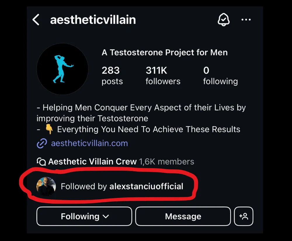The height and width of the screenshot is (241, 292).
Task: Expand the Following dropdown button
Action: pos(84,216)
